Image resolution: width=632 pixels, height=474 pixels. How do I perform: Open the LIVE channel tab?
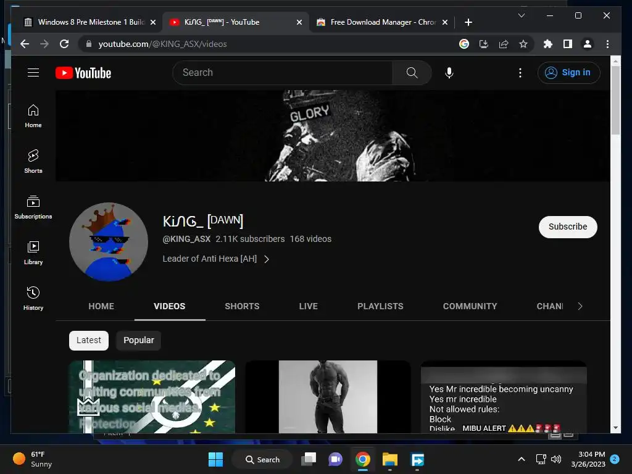(309, 306)
